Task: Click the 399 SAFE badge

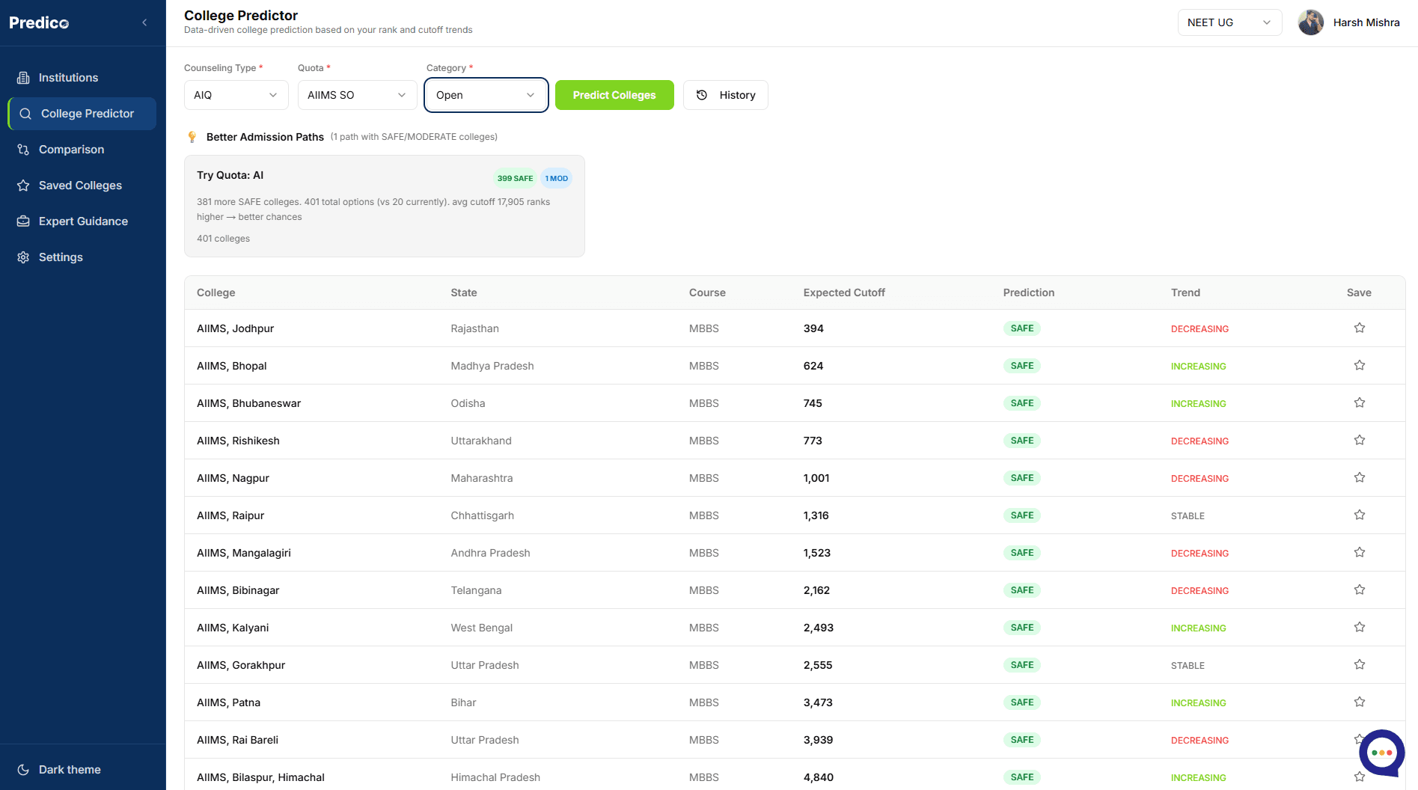Action: (515, 178)
